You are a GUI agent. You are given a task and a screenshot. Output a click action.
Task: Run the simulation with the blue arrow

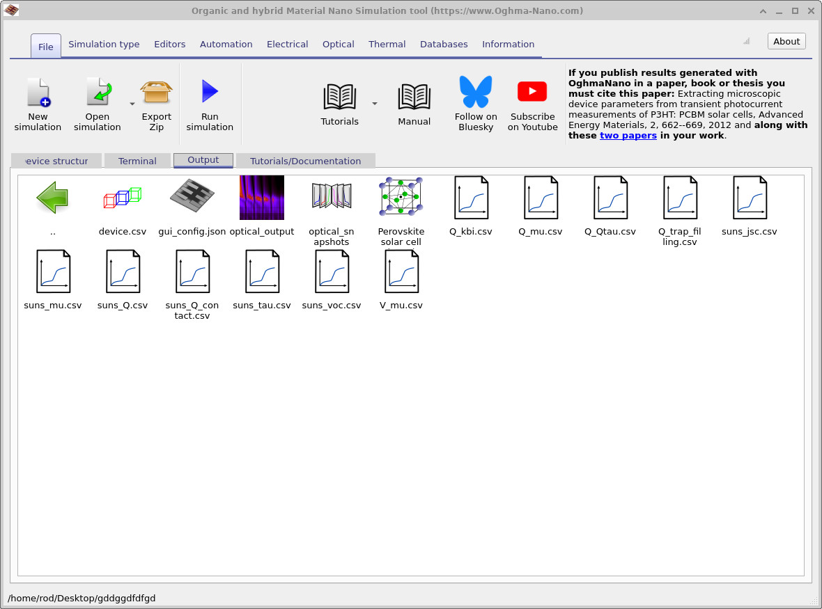coord(210,93)
